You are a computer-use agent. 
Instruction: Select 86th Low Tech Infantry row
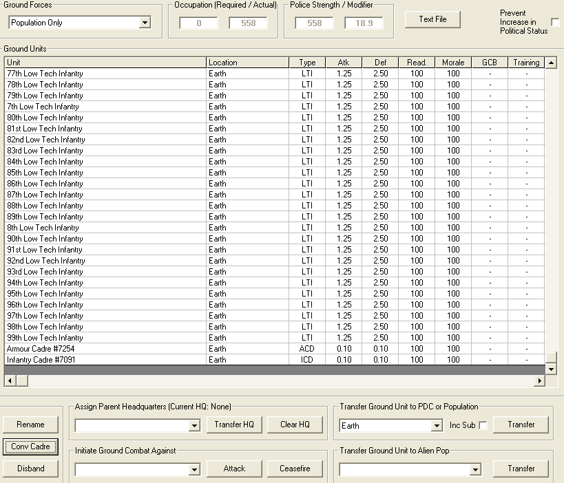(x=275, y=184)
